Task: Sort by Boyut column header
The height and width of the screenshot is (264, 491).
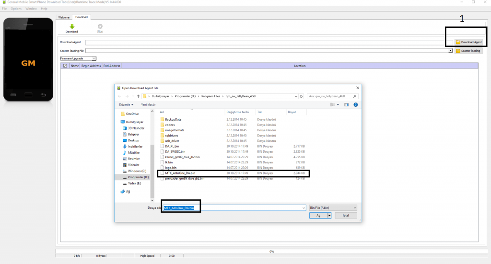Action: pos(292,112)
